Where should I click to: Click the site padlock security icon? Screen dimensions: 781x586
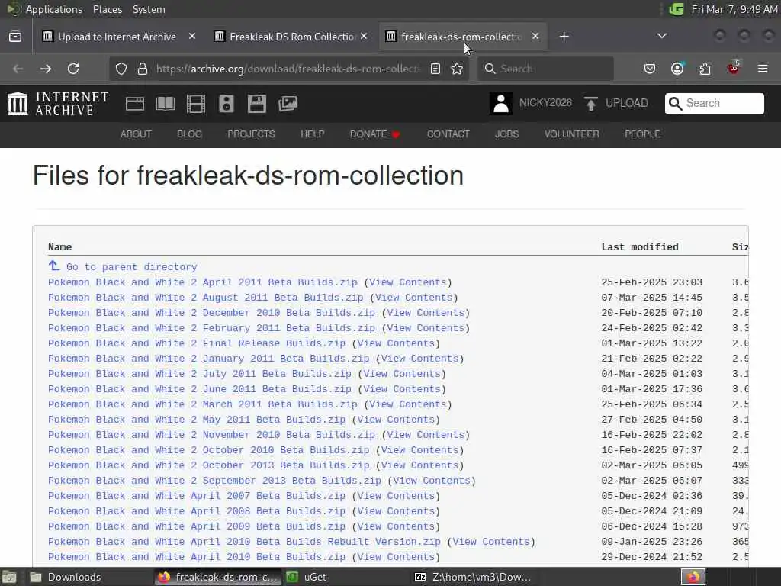[x=143, y=69]
